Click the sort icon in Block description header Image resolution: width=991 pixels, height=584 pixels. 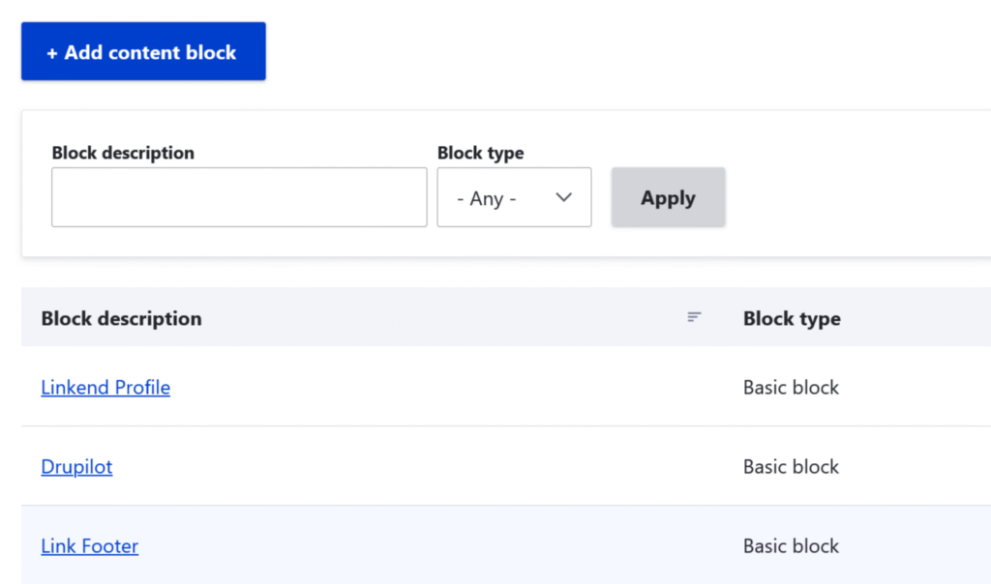(x=694, y=317)
